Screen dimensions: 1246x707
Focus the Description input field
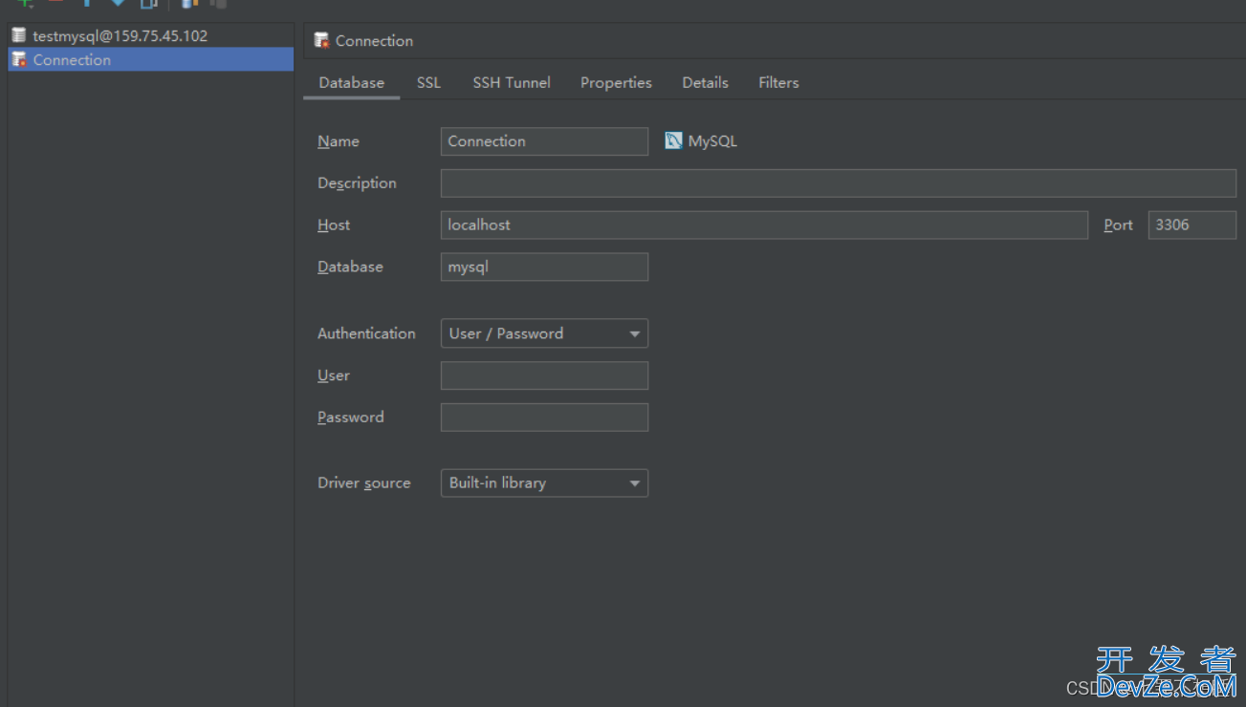click(839, 183)
